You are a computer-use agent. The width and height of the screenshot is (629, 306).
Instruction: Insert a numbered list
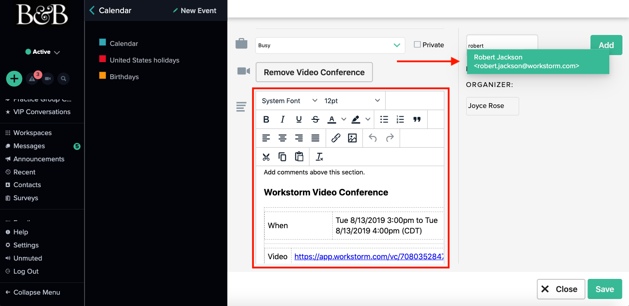(400, 119)
